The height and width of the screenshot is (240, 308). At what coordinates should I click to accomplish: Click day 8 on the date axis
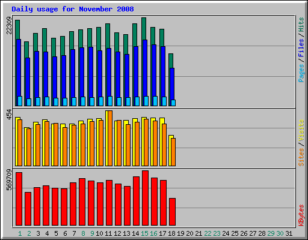(x=83, y=233)
